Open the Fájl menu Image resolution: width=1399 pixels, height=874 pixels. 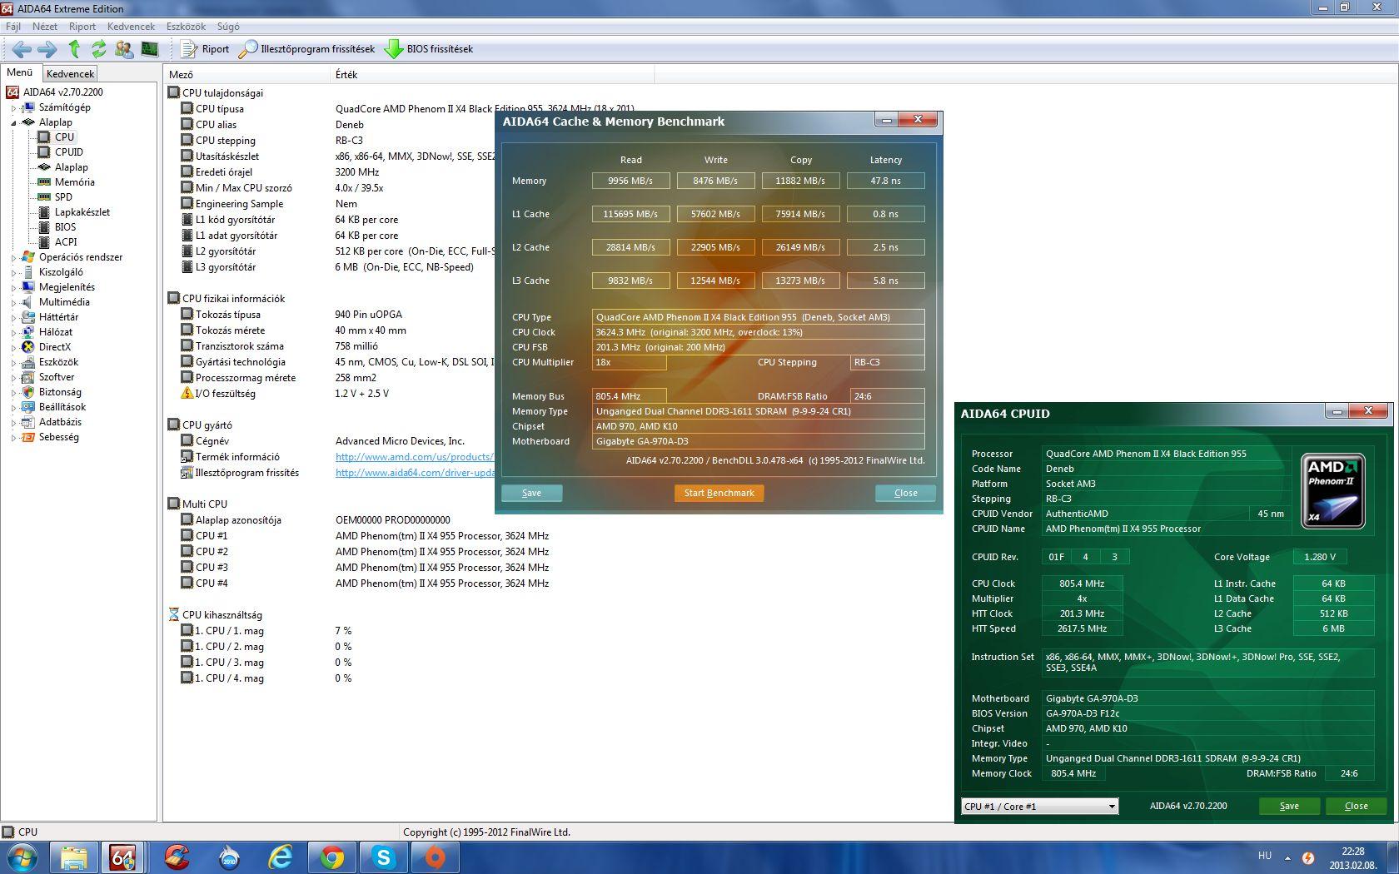tap(13, 27)
